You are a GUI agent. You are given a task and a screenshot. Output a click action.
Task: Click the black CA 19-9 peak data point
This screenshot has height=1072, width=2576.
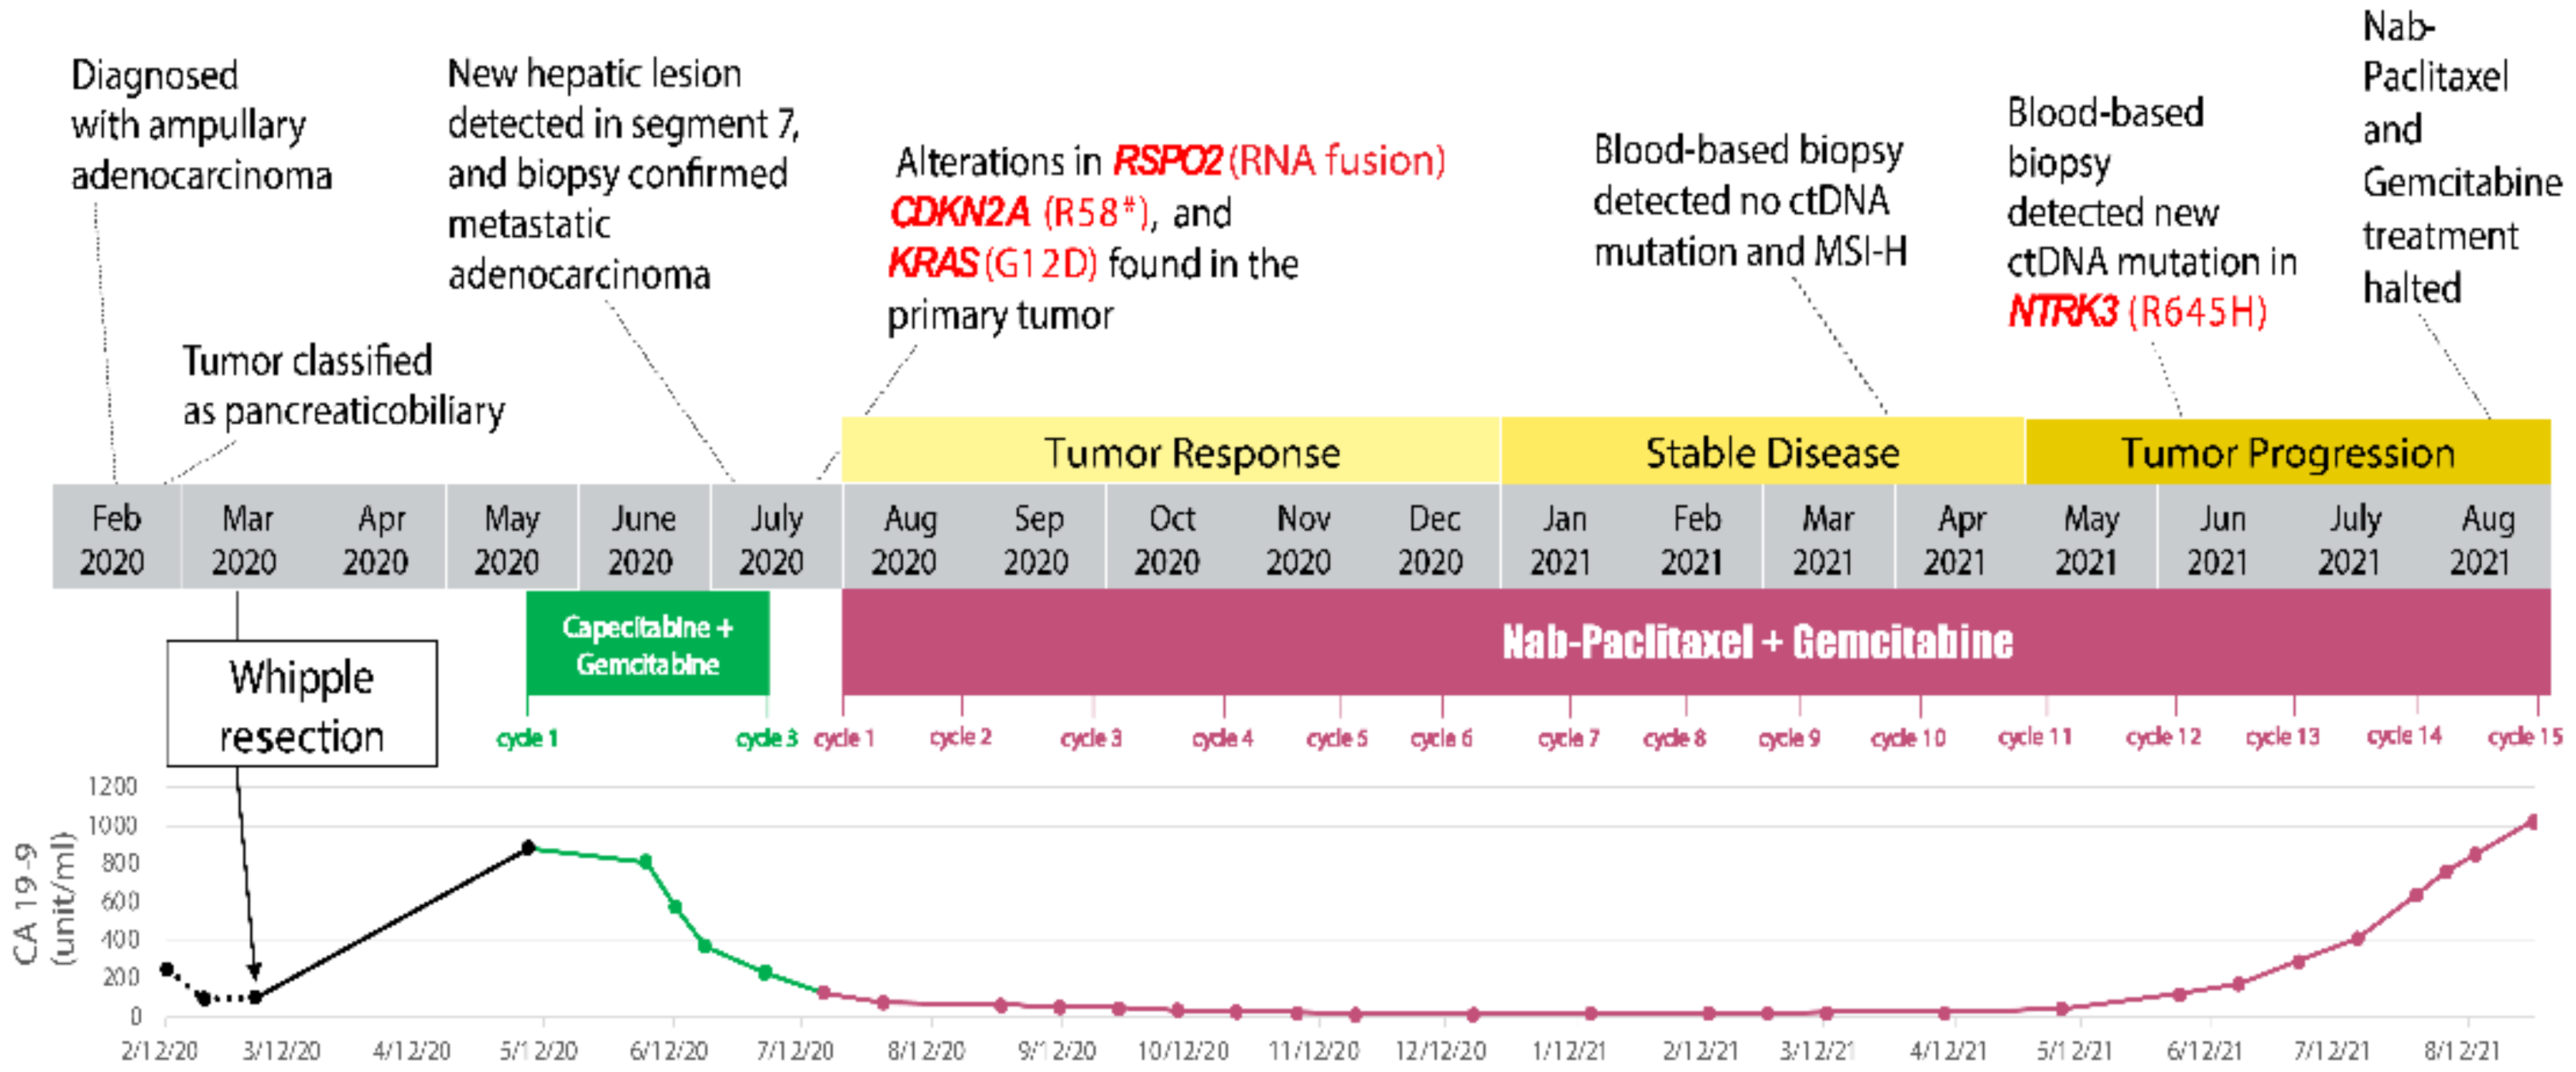[x=529, y=847]
